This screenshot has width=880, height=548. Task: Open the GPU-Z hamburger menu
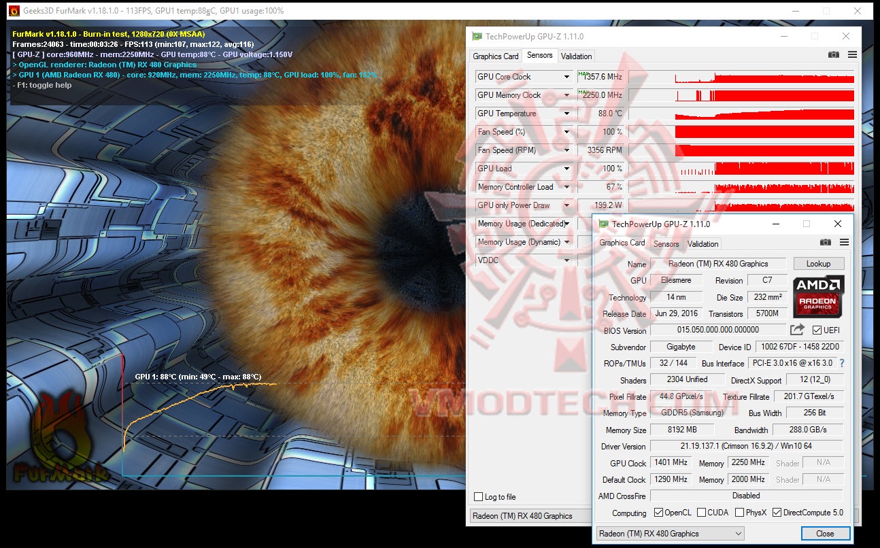(851, 54)
